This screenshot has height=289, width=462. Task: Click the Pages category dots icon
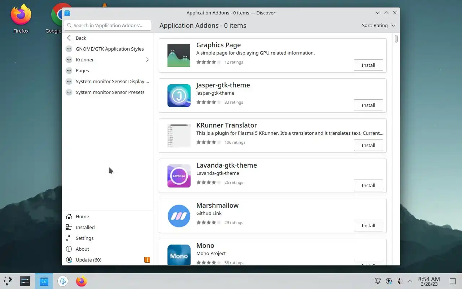tap(69, 70)
